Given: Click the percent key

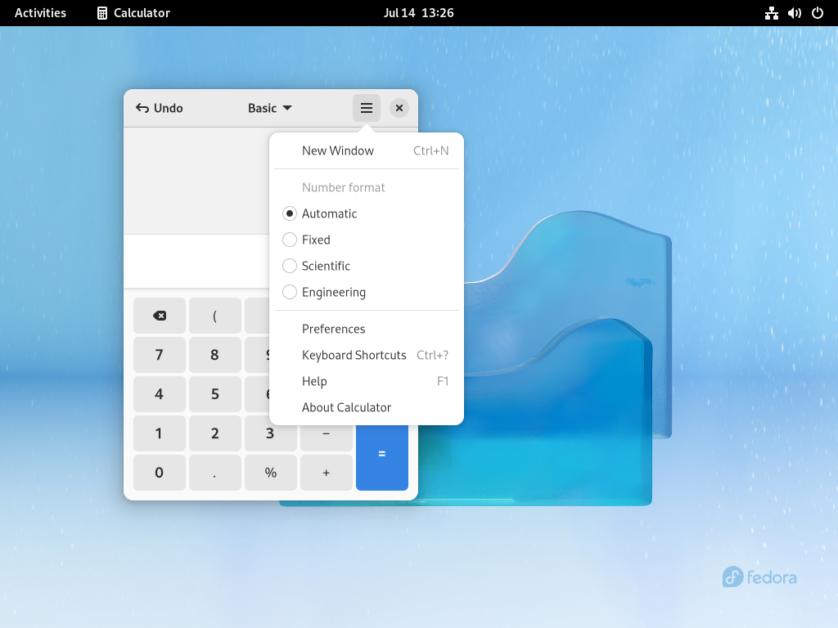Looking at the screenshot, I should 270,473.
